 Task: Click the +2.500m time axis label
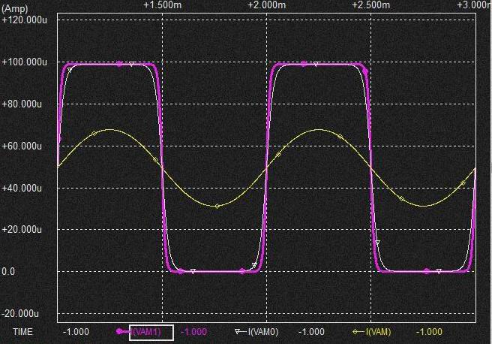pyautogui.click(x=371, y=5)
